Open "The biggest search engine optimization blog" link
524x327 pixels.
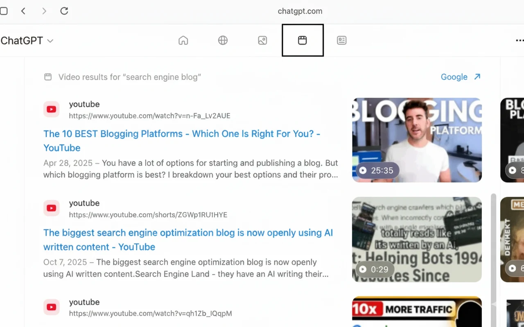tap(188, 233)
